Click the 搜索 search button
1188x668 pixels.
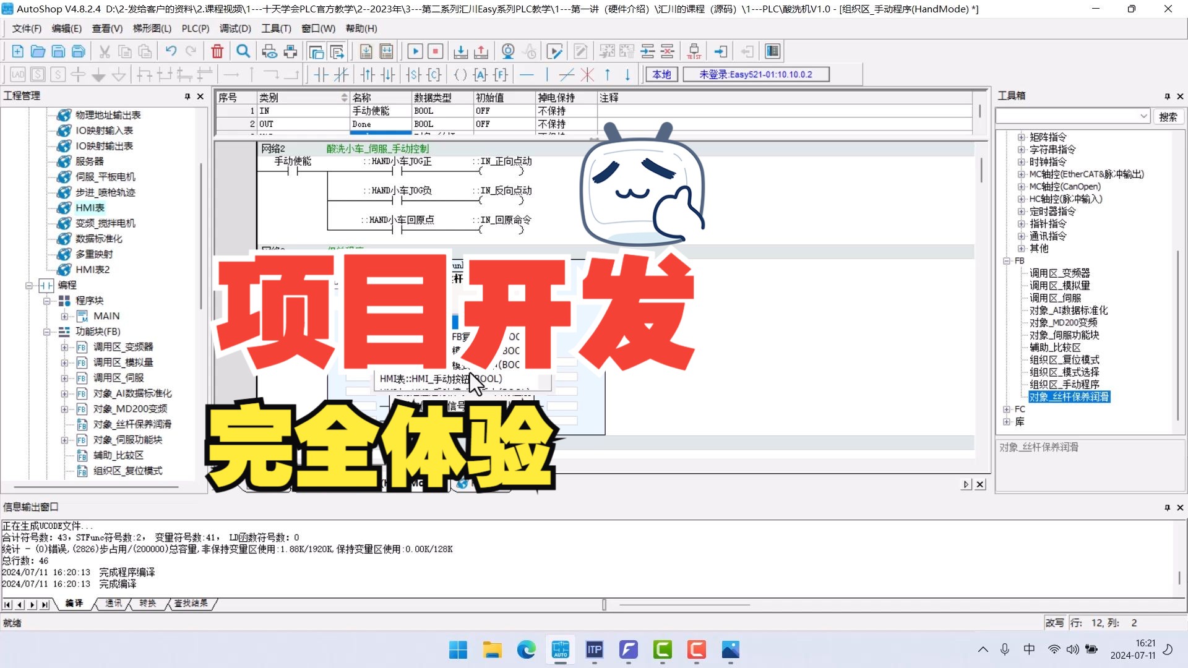coord(1168,117)
